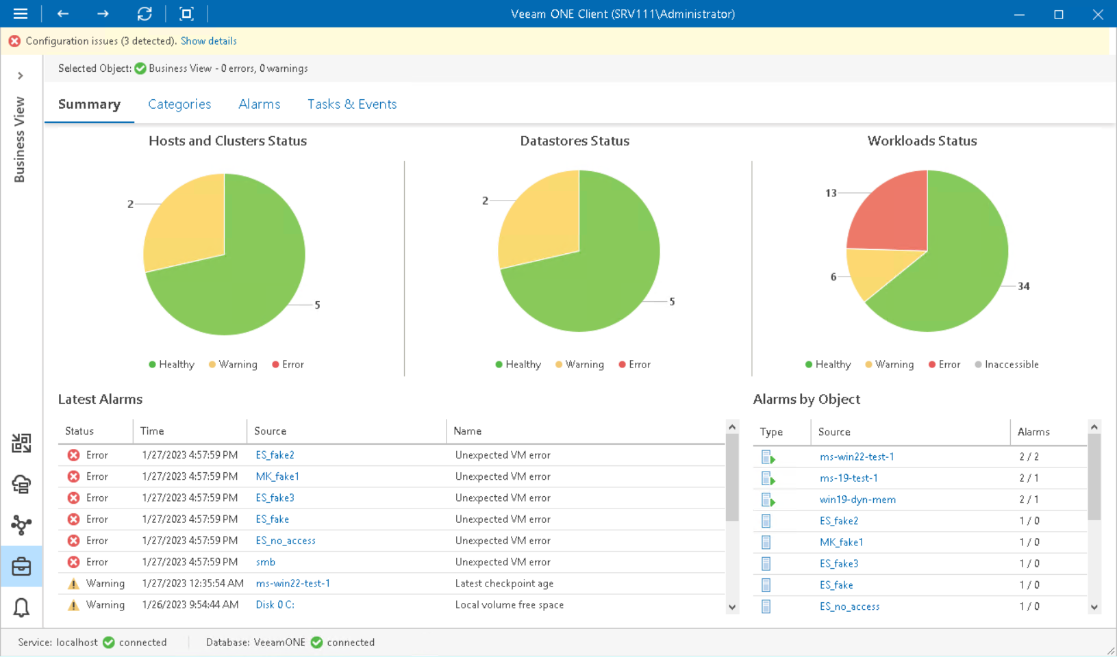Click the back navigation arrow
This screenshot has width=1117, height=657.
point(62,14)
